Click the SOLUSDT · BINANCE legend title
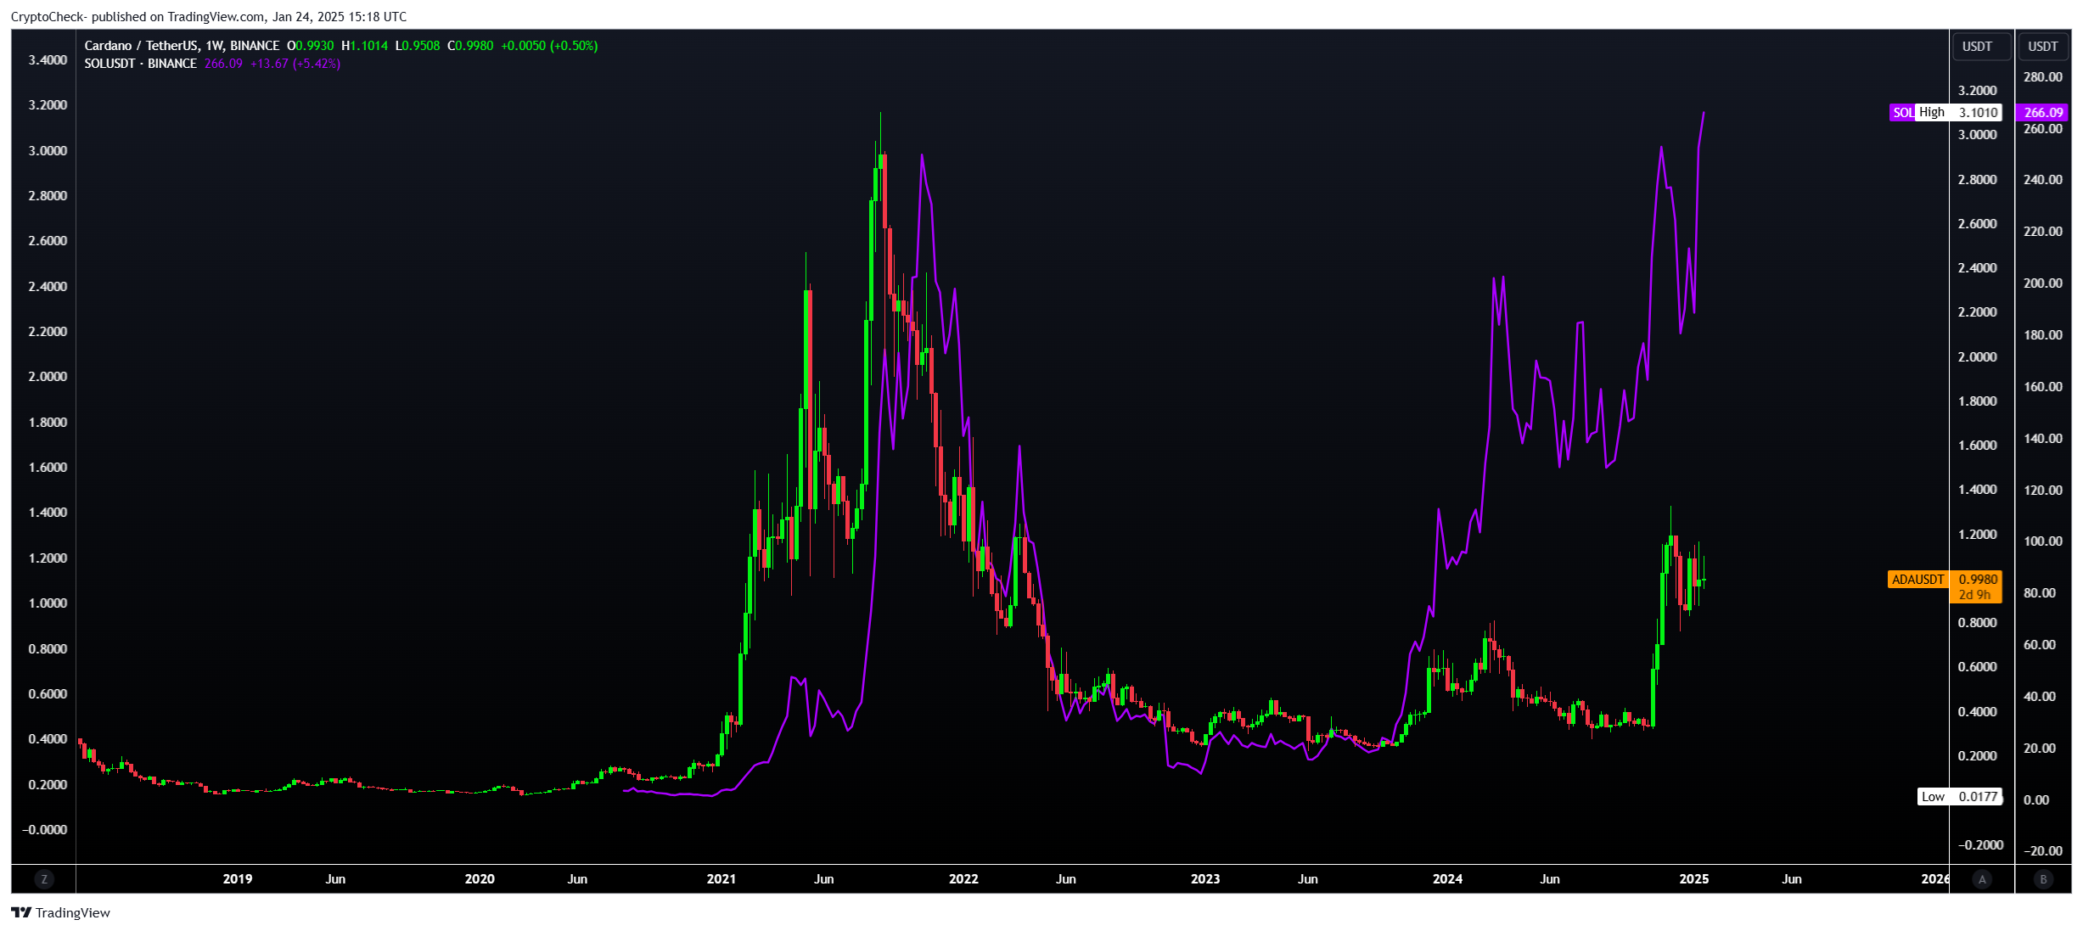This screenshot has height=931, width=2083. click(x=140, y=64)
